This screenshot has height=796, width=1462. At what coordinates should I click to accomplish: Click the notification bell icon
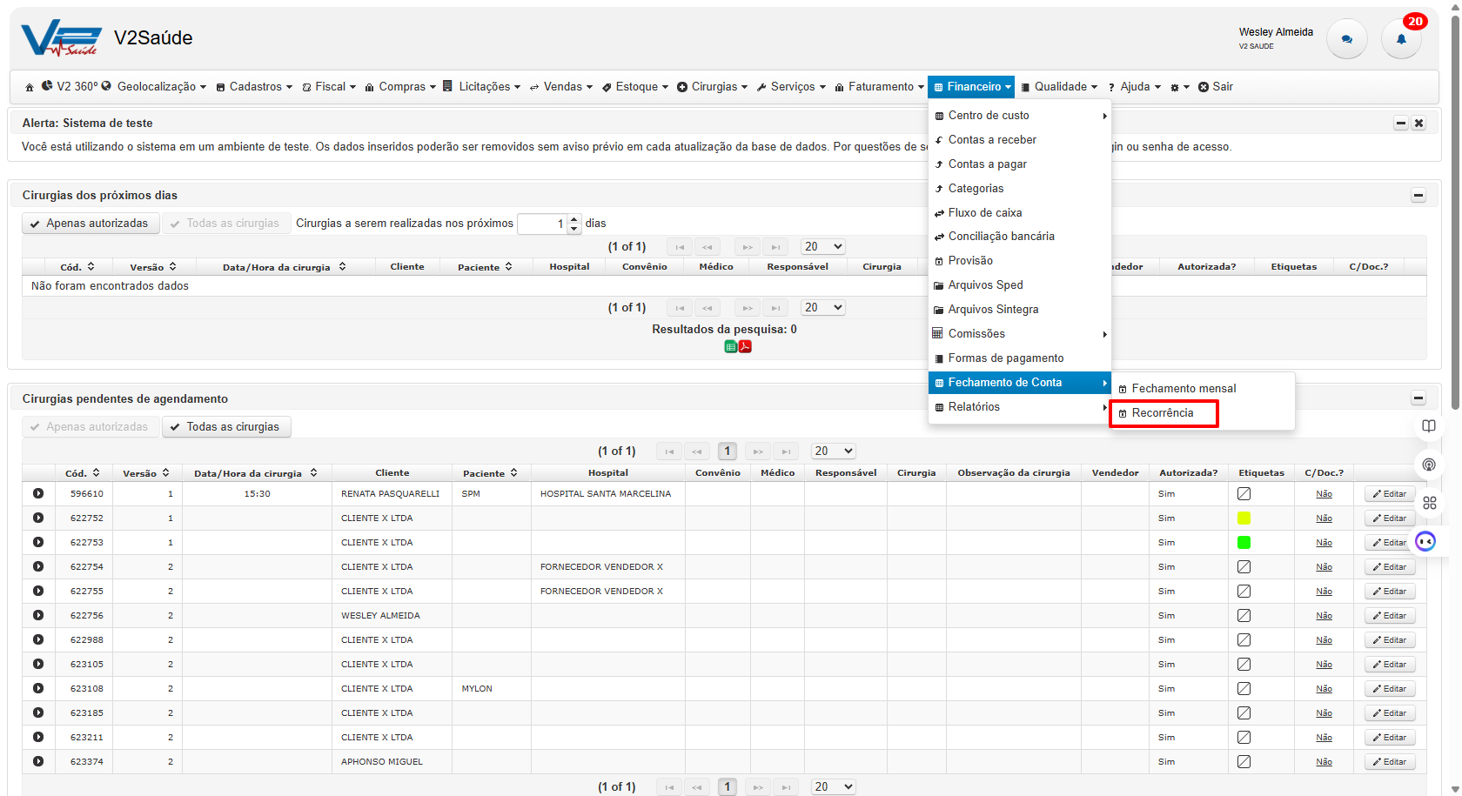point(1401,39)
